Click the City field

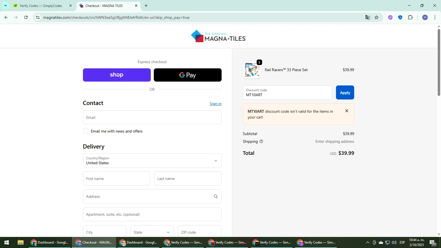(105, 232)
